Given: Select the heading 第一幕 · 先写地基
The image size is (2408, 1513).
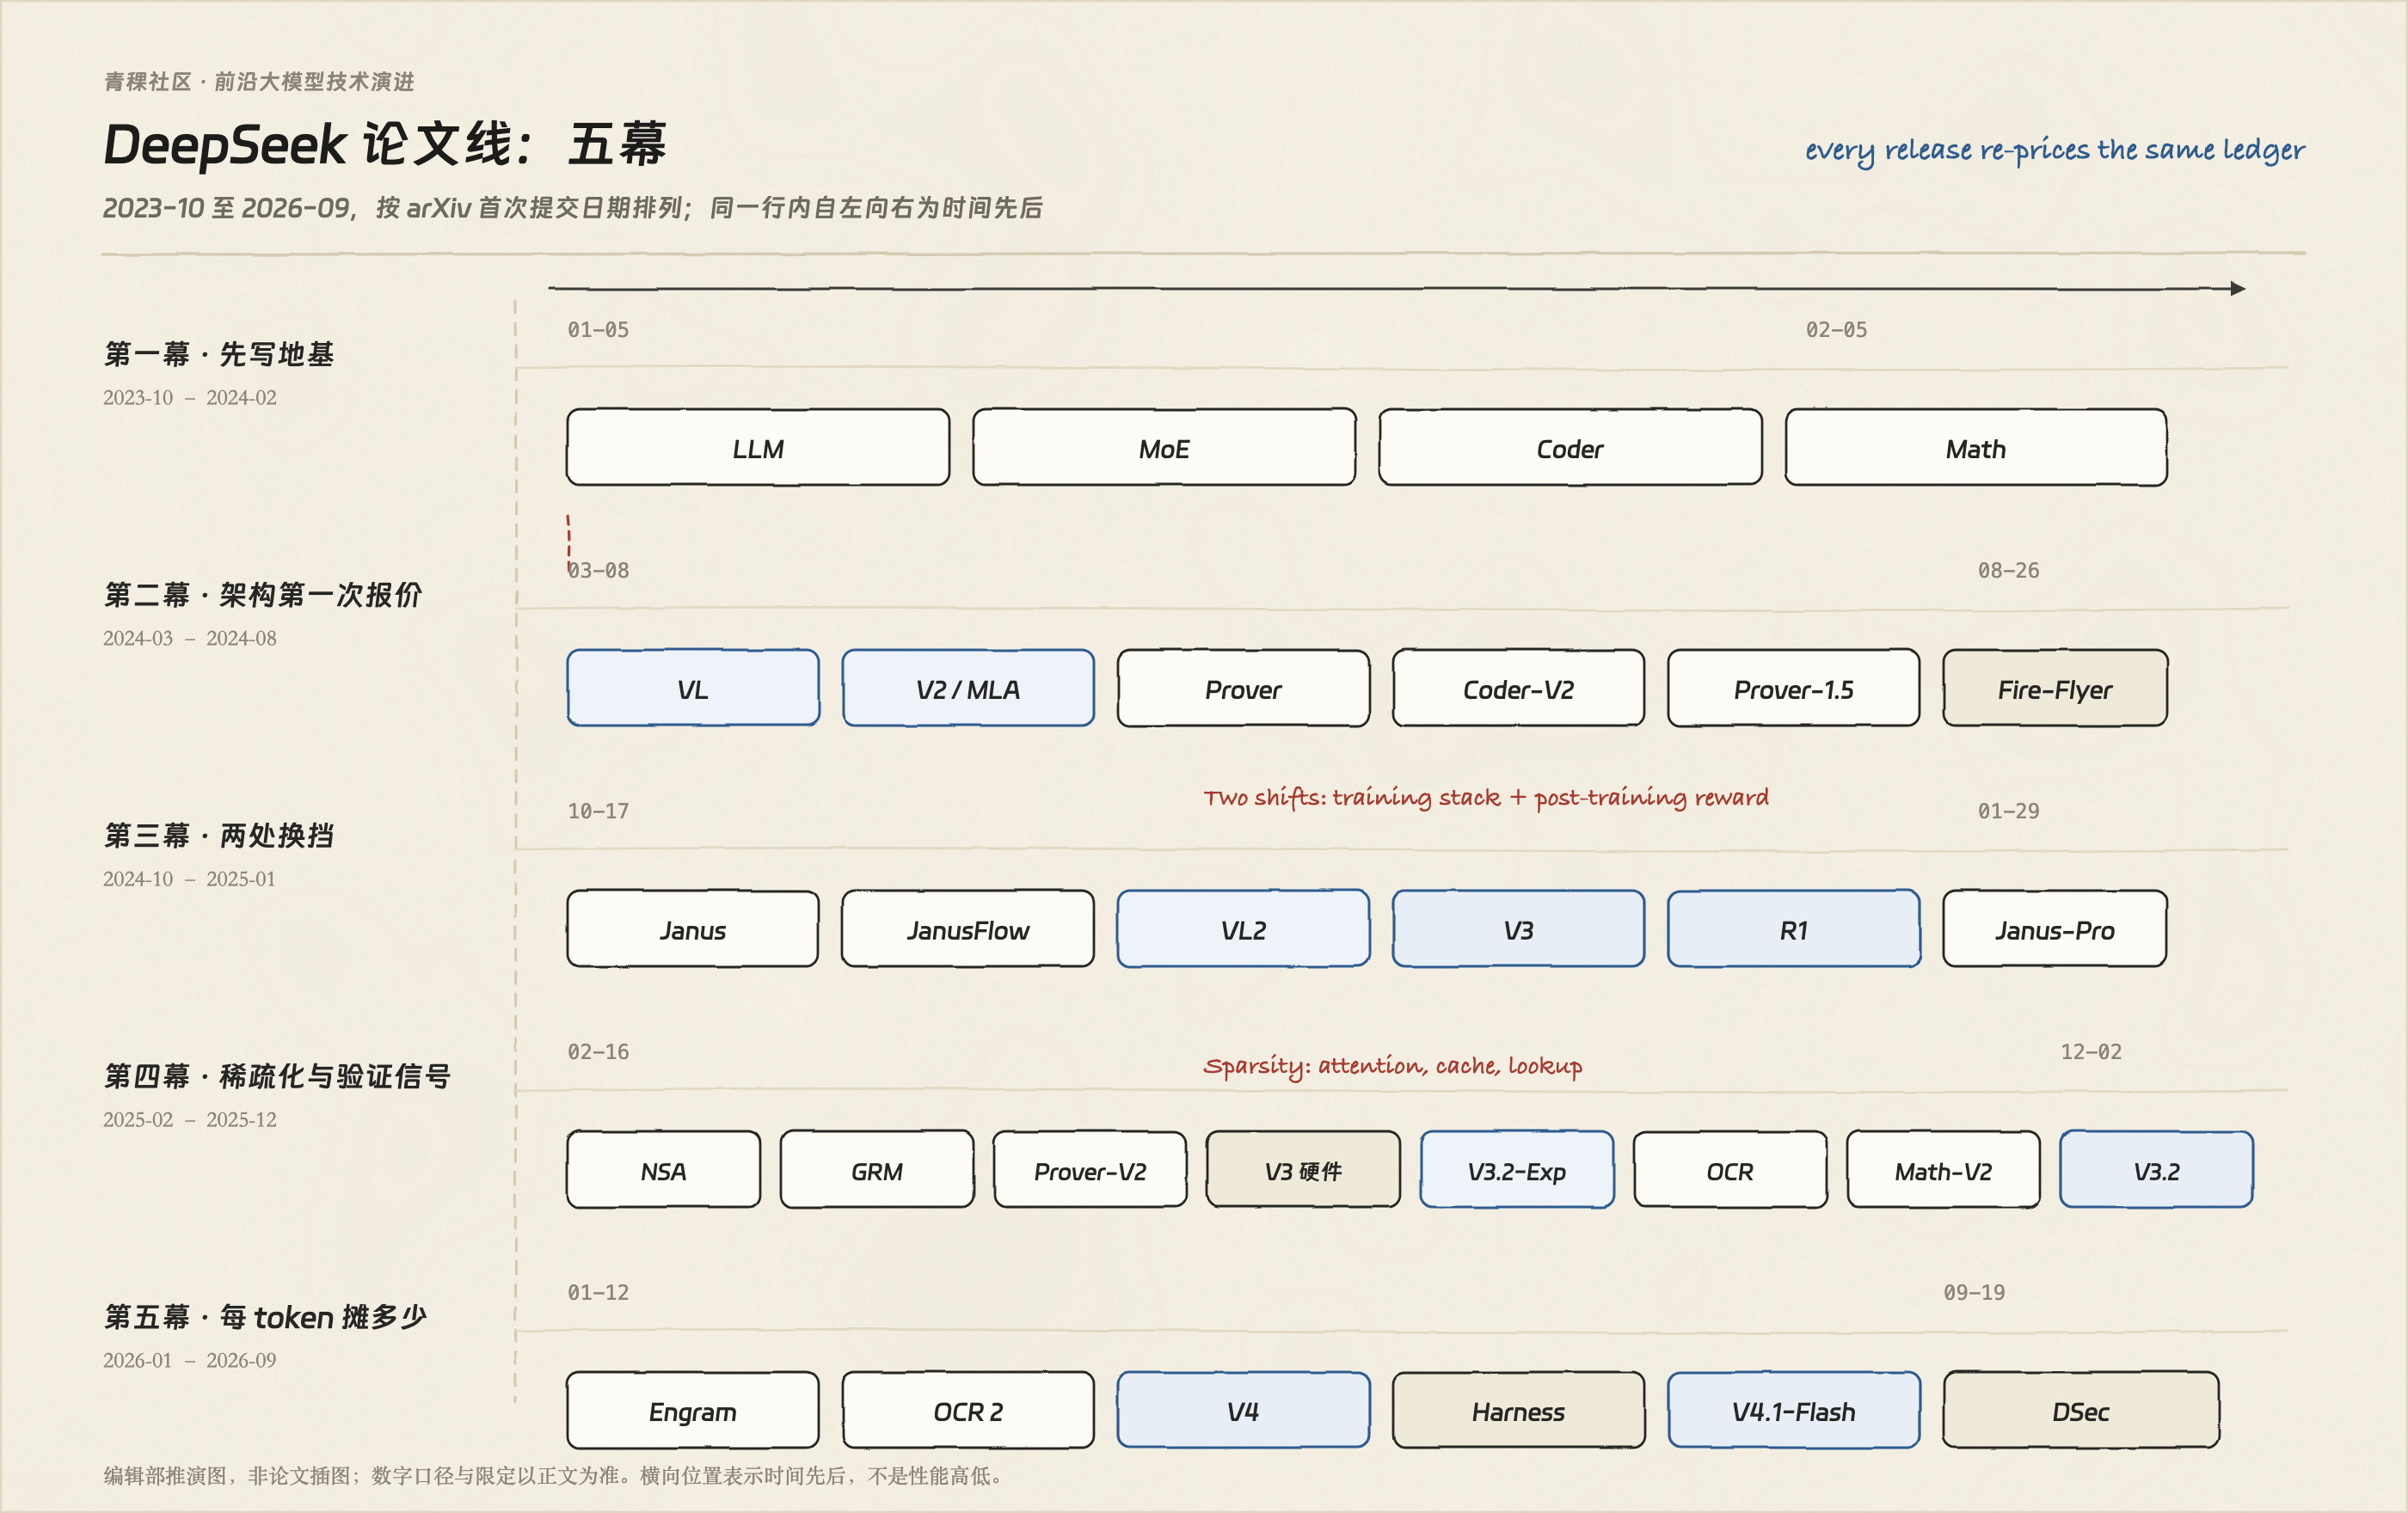Looking at the screenshot, I should [219, 354].
